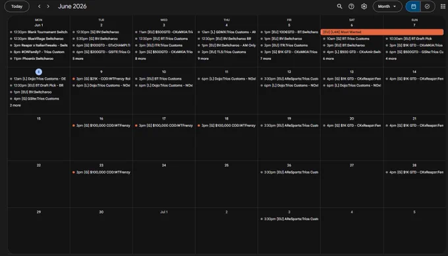Open 4pm $1K GTD CKxReapzr on June 14

(414, 79)
